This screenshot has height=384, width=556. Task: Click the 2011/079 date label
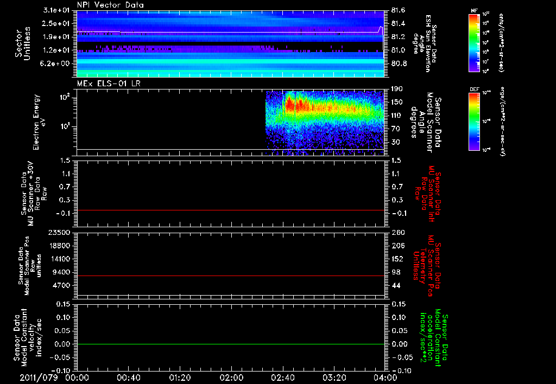point(39,377)
